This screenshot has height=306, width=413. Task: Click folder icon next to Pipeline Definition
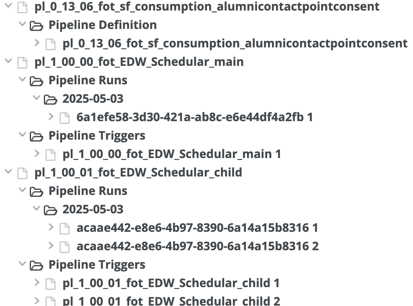click(36, 25)
